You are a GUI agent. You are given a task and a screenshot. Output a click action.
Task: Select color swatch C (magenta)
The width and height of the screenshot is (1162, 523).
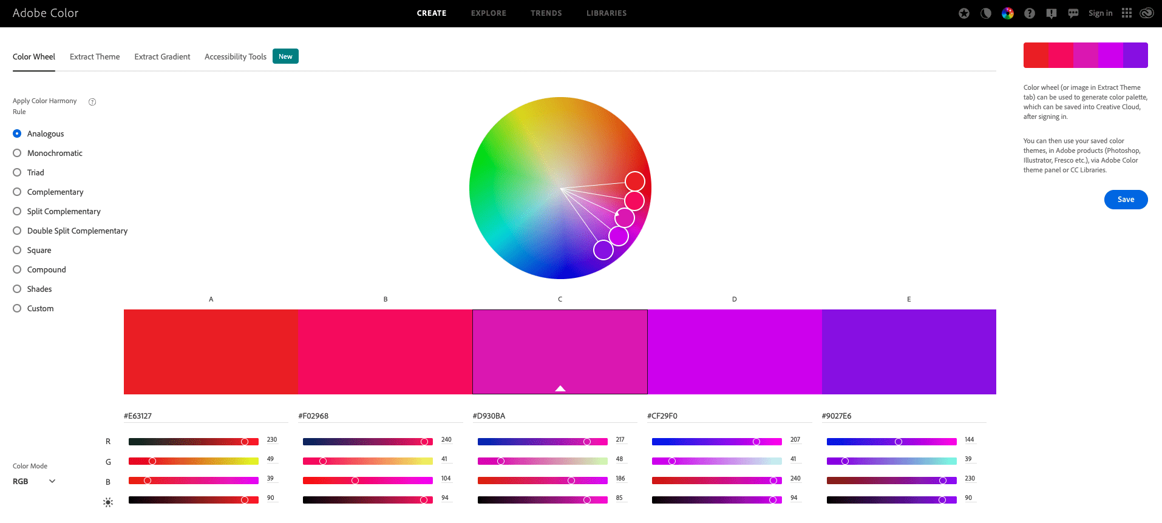[x=560, y=352]
